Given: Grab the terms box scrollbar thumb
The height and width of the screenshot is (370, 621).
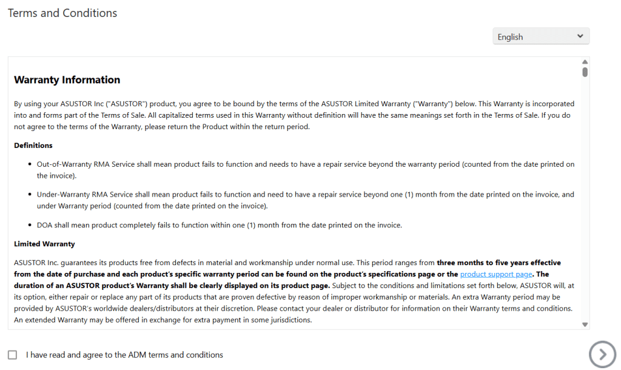Looking at the screenshot, I should pyautogui.click(x=585, y=72).
